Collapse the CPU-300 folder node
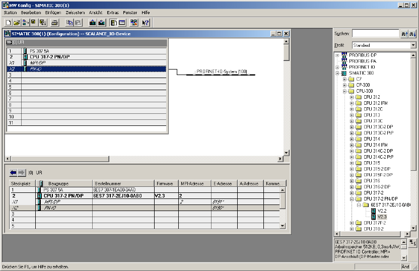 tap(344, 91)
